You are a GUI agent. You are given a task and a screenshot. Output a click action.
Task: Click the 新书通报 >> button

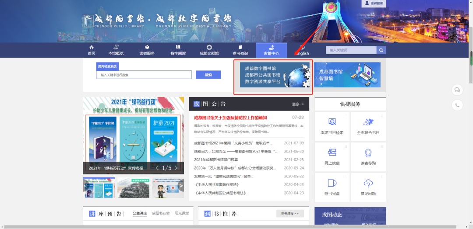pos(290,214)
